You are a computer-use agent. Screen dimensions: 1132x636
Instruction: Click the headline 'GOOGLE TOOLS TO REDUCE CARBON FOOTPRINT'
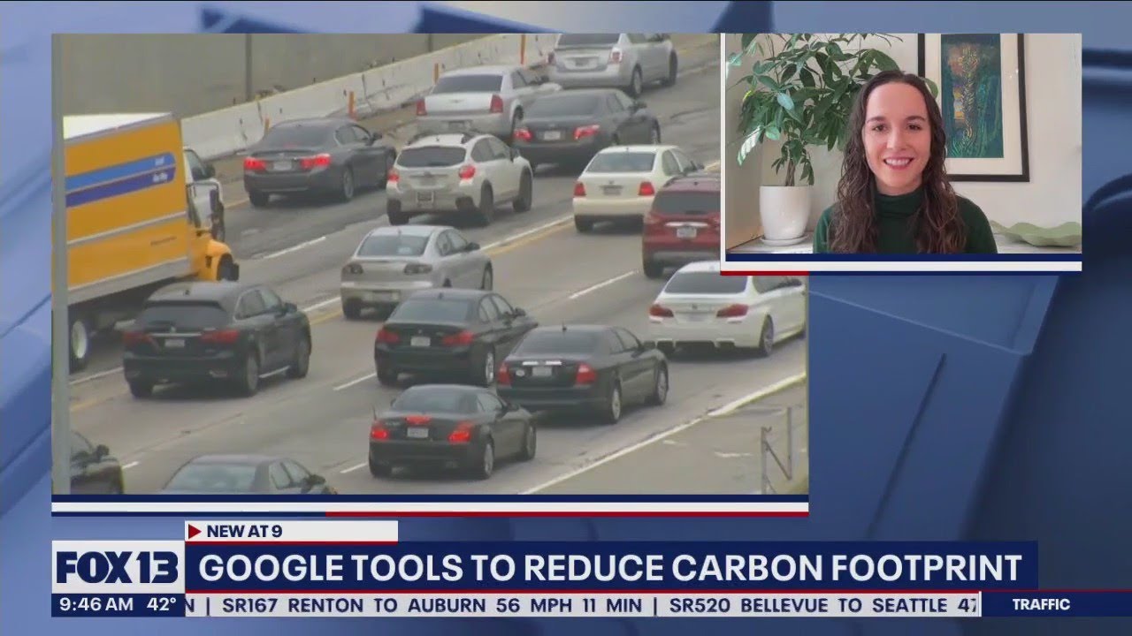coord(609,567)
